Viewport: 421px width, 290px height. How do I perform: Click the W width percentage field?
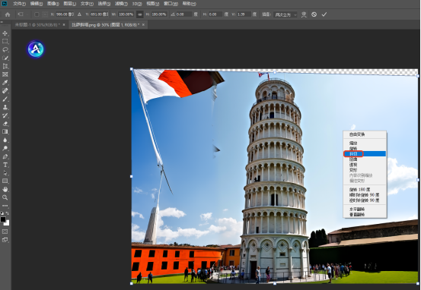[x=126, y=14]
